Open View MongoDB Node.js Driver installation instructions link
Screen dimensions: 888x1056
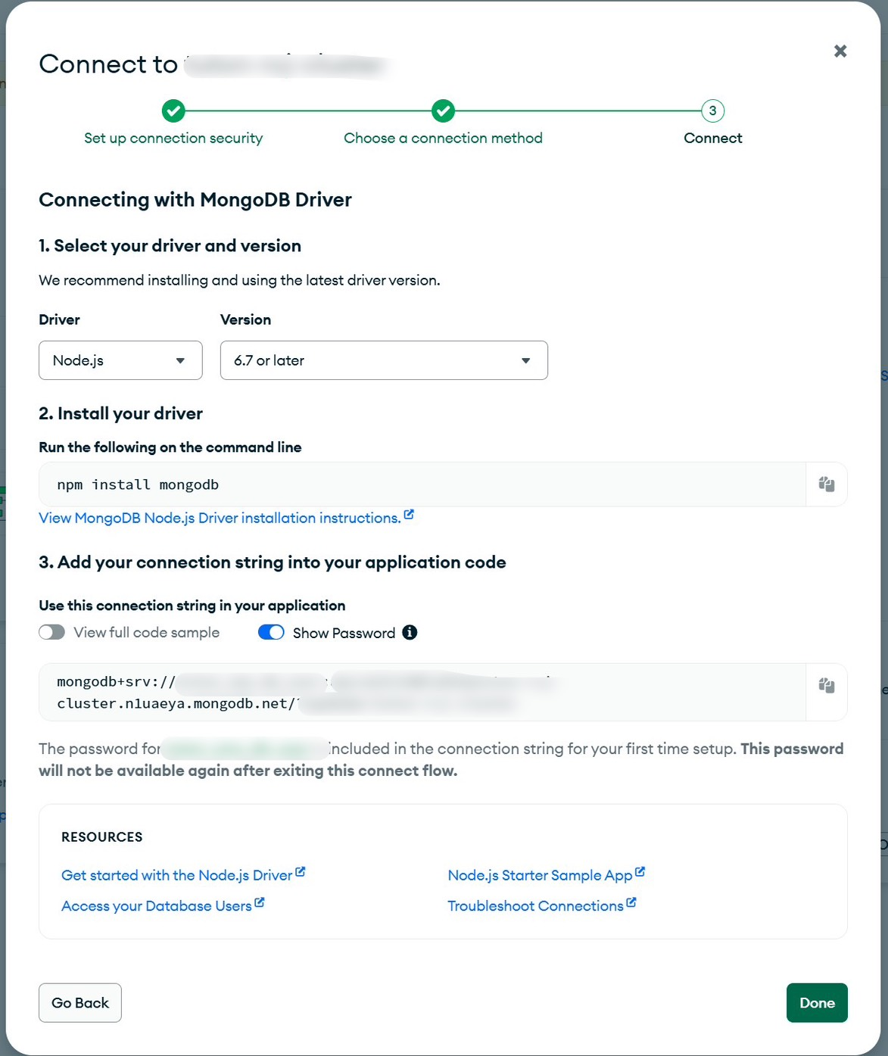point(226,518)
